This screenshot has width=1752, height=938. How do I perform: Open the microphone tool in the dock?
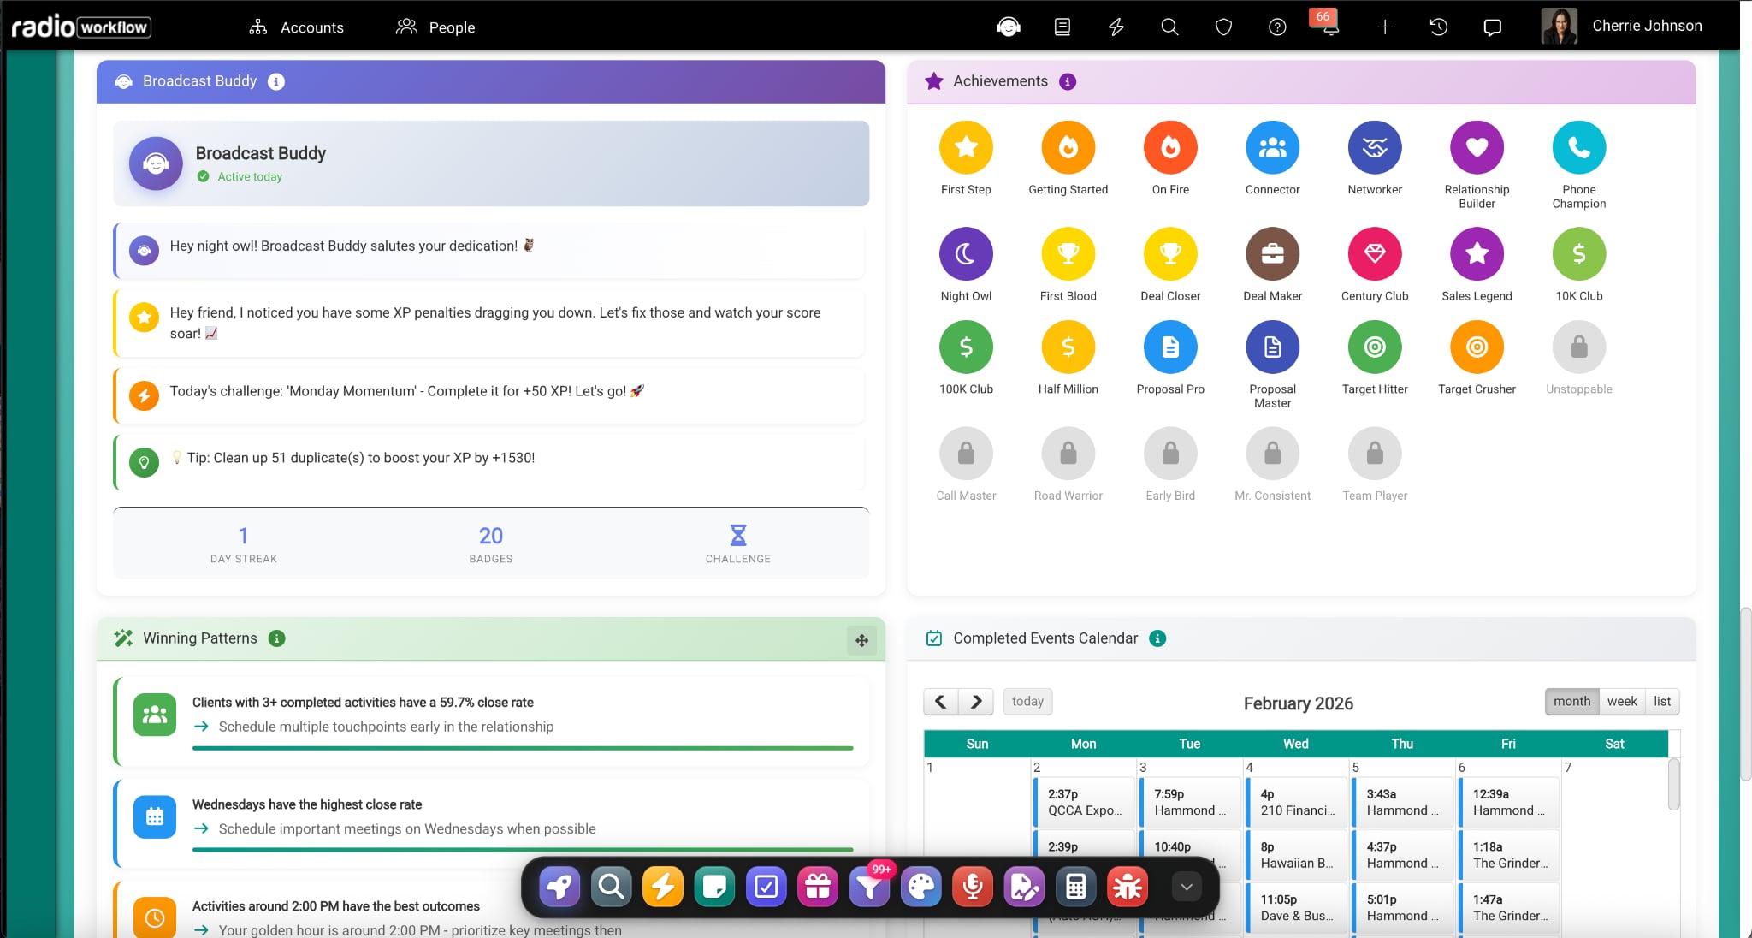(972, 888)
